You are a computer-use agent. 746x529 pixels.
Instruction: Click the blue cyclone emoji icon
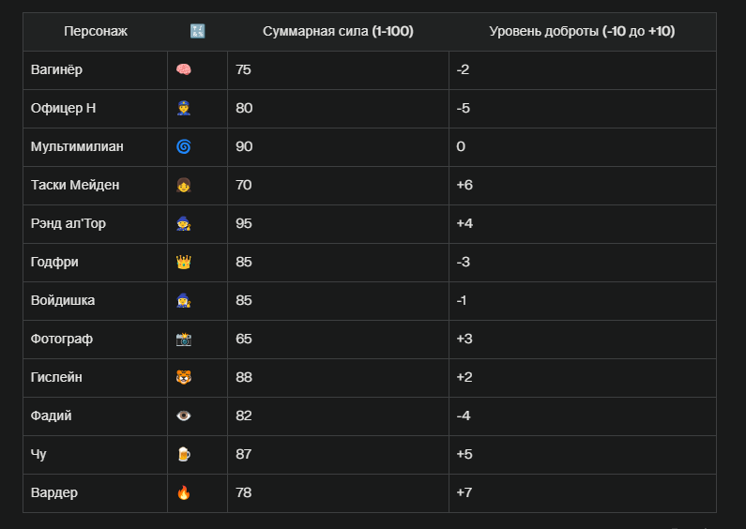(184, 146)
